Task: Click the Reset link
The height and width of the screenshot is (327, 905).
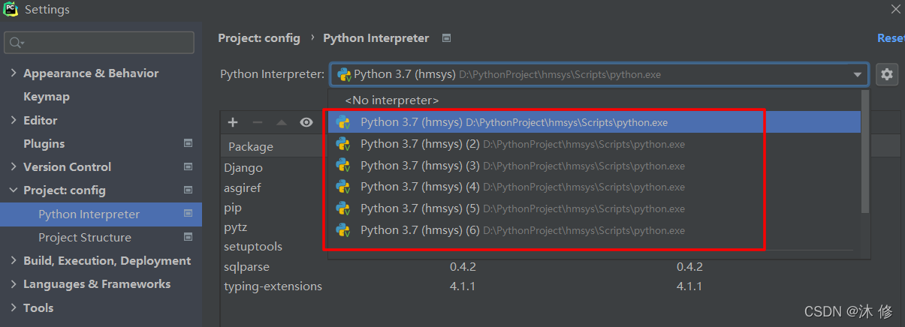Action: [x=891, y=38]
